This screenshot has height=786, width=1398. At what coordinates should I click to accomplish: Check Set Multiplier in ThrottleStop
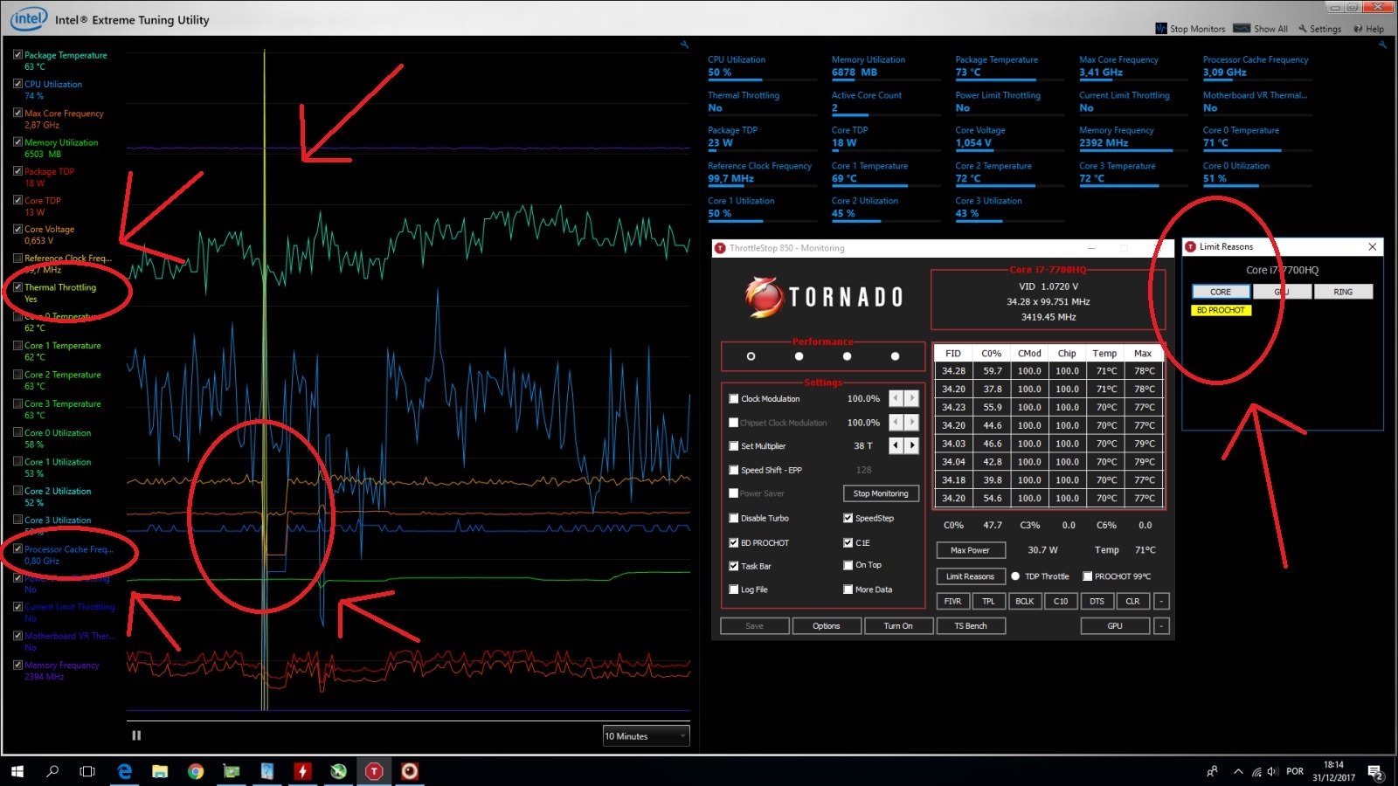734,445
